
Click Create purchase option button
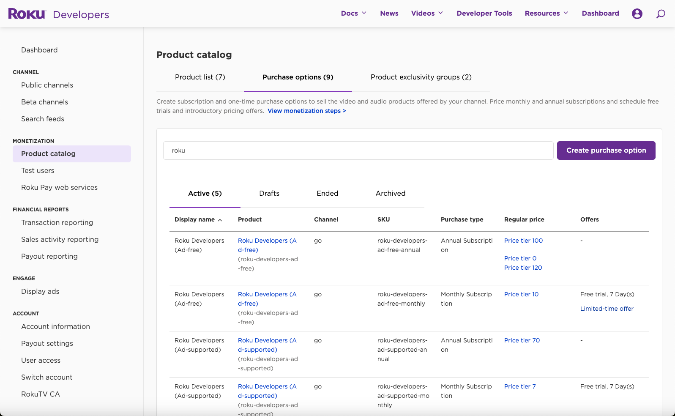click(x=606, y=151)
